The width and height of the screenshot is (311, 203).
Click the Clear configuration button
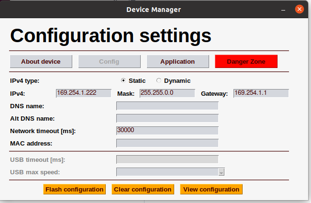pos(143,189)
